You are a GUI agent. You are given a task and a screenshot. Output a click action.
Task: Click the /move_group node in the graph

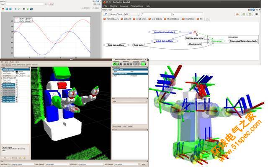(x=216, y=41)
